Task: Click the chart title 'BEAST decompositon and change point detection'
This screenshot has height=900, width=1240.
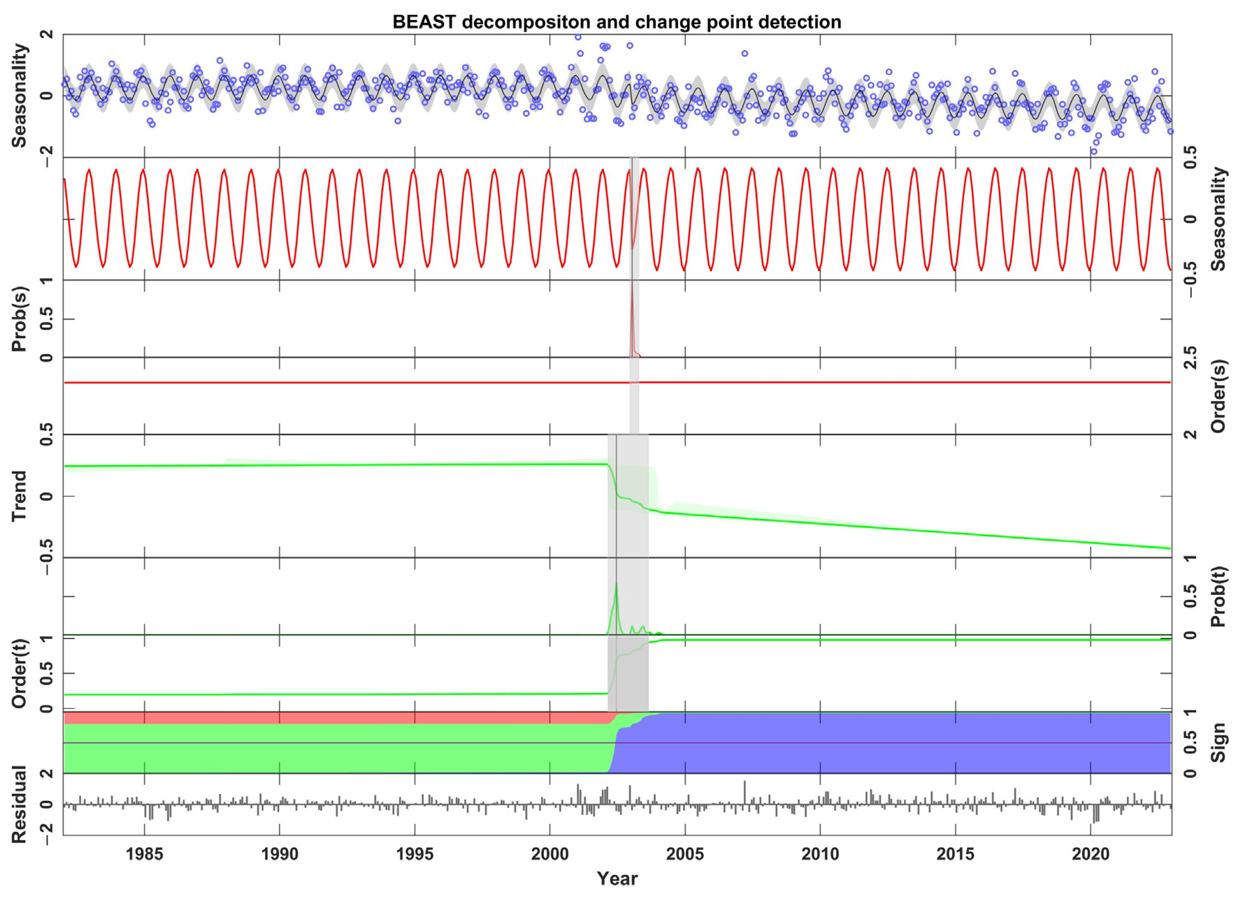Action: pos(617,22)
